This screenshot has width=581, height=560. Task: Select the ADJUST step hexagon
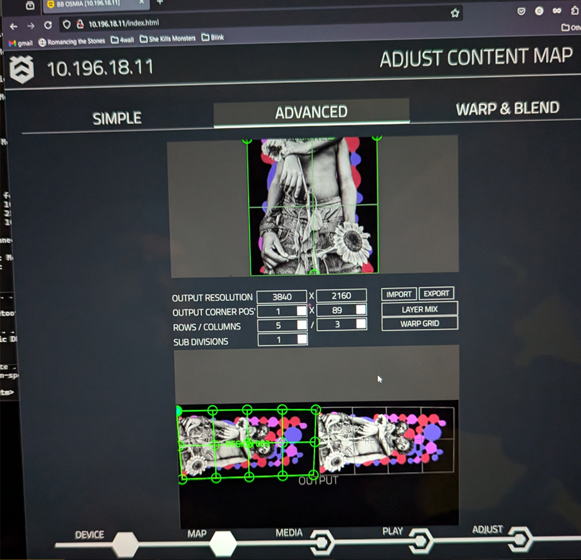520,538
